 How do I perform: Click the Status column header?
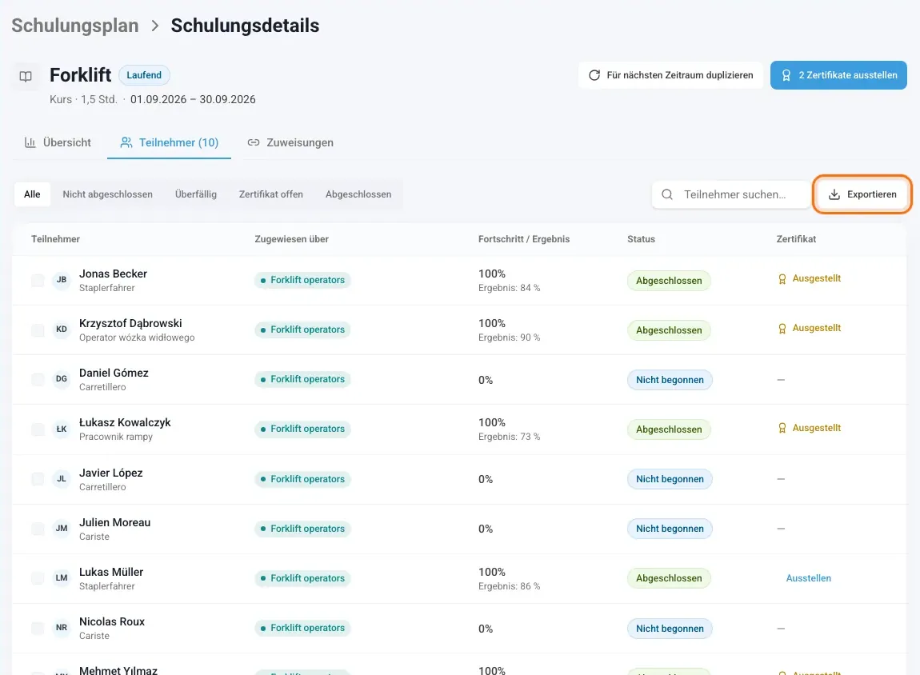click(x=642, y=239)
